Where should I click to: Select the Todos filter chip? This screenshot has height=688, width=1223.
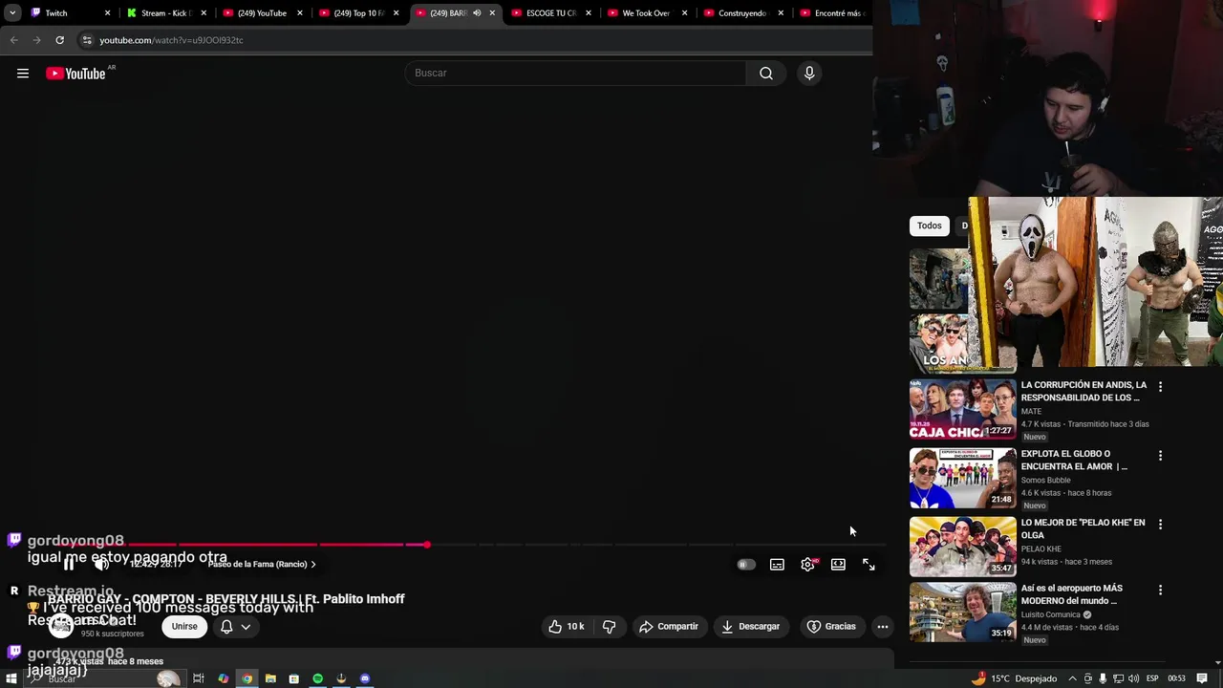coord(930,226)
